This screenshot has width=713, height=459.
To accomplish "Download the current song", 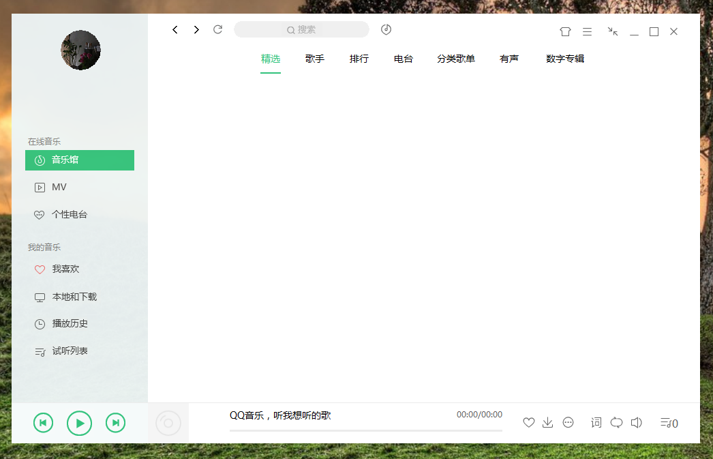I will click(548, 423).
